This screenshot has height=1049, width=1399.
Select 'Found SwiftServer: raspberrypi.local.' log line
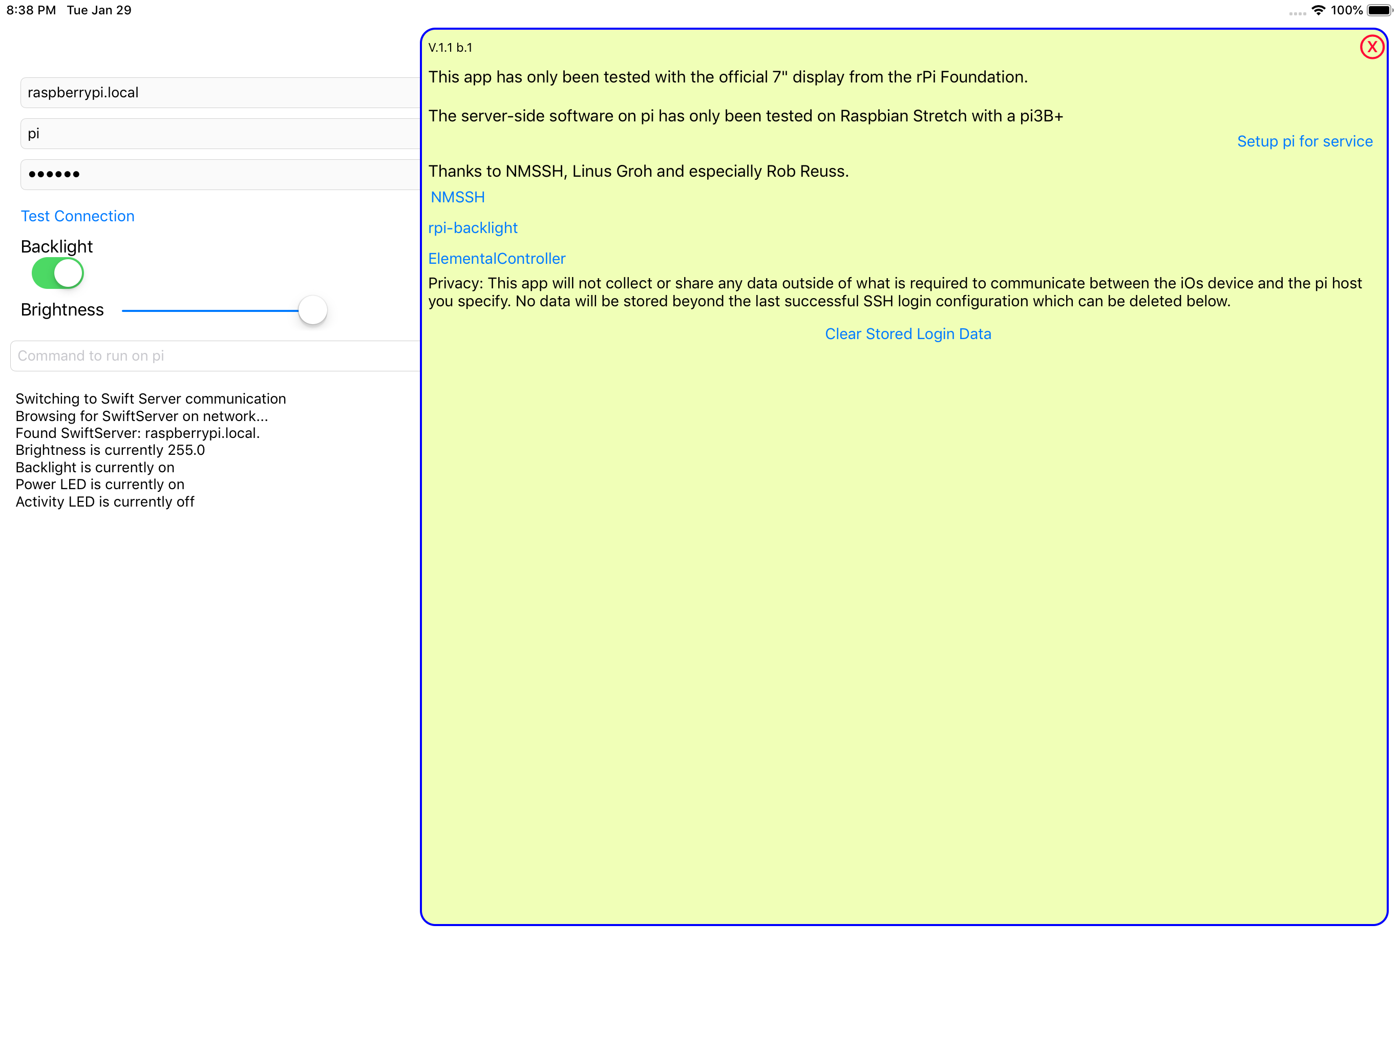[x=138, y=433]
